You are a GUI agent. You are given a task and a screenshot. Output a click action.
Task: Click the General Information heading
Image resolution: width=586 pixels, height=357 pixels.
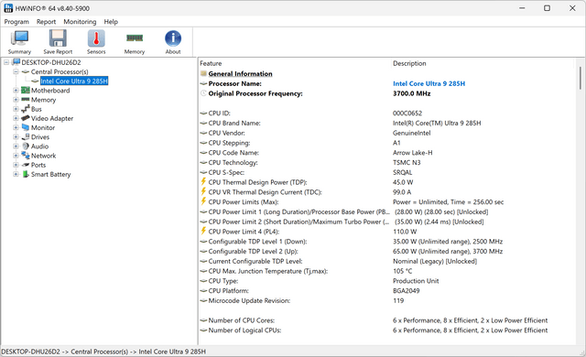[x=240, y=73]
